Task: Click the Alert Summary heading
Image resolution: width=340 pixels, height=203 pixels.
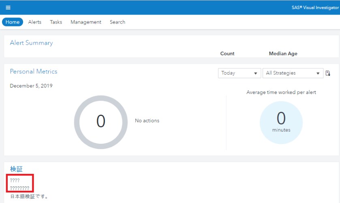Action: pos(31,43)
